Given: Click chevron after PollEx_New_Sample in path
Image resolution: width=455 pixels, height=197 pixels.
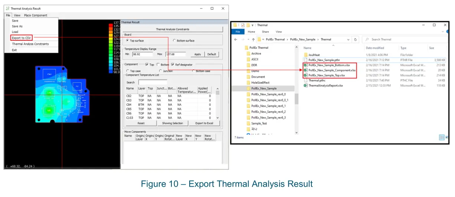Looking at the screenshot, I should pyautogui.click(x=318, y=40).
